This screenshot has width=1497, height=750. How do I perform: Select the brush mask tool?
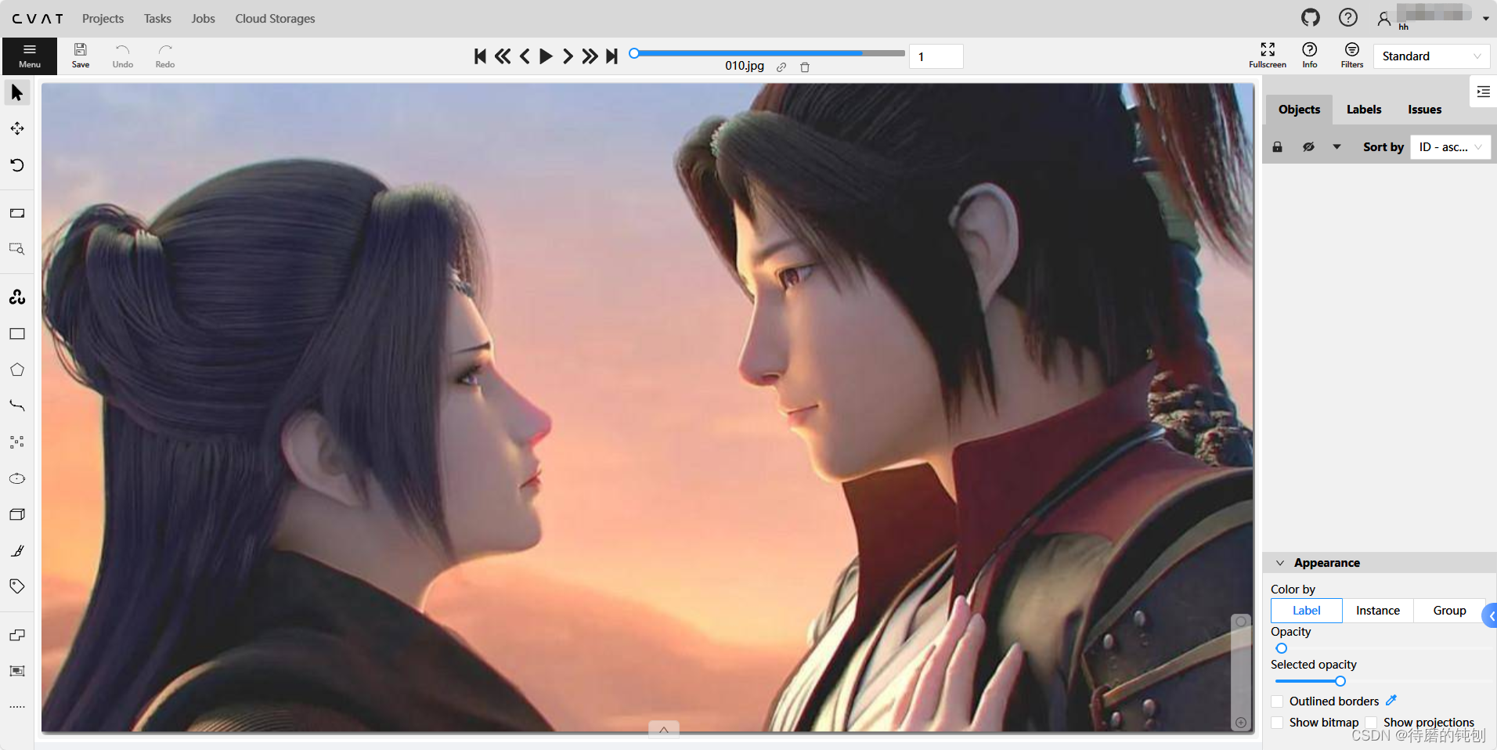click(16, 550)
